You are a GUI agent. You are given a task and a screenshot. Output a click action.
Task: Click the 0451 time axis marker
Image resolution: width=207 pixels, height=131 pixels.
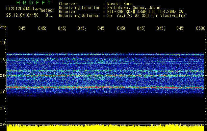pyautogui.click(x=22, y=28)
